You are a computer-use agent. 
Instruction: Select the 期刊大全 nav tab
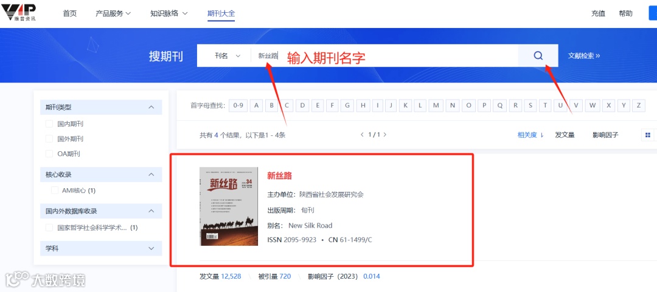point(221,13)
